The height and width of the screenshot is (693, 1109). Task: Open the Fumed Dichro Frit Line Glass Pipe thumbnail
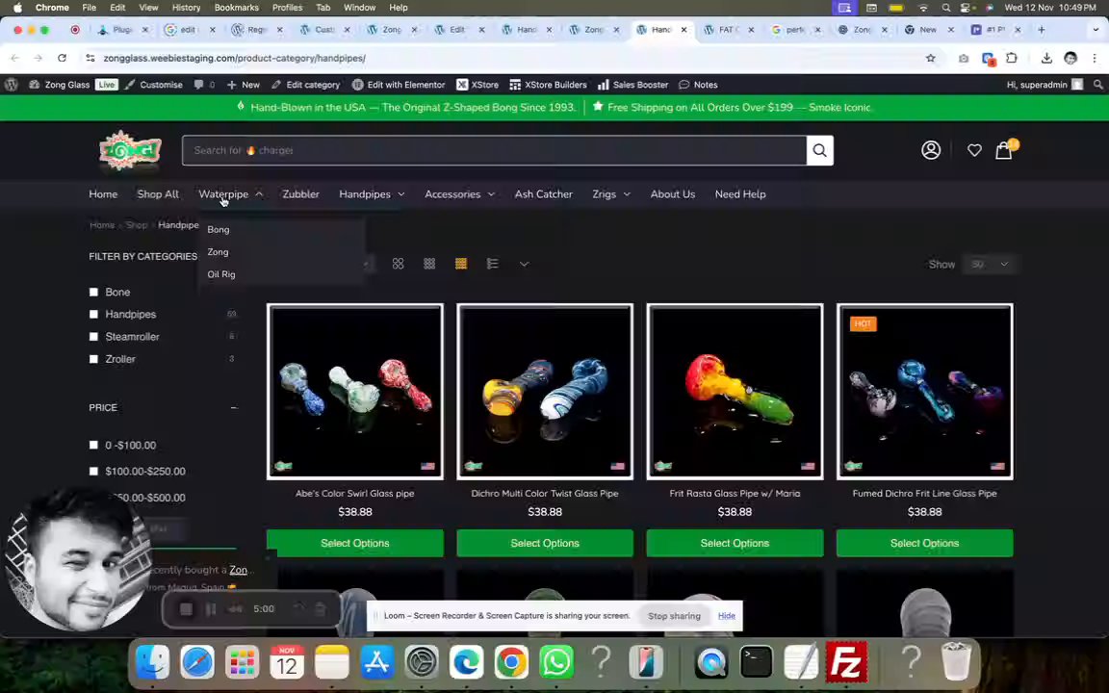pos(924,392)
